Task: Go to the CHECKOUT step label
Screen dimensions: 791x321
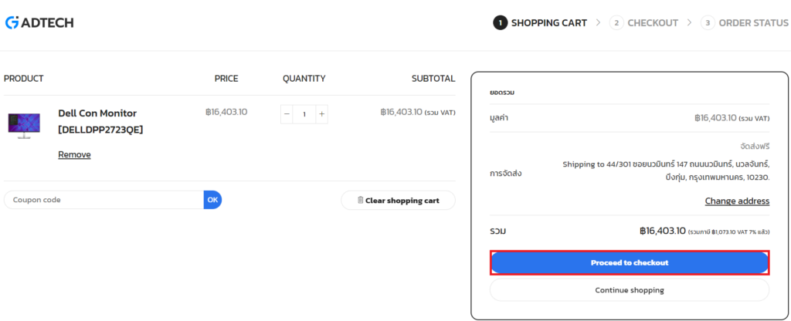Action: point(652,23)
